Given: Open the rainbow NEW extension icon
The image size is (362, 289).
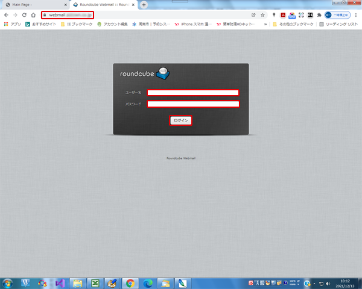Looking at the screenshot, I should pos(292,15).
